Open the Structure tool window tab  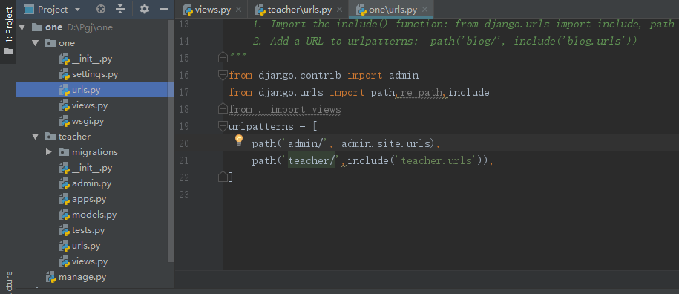(8, 282)
